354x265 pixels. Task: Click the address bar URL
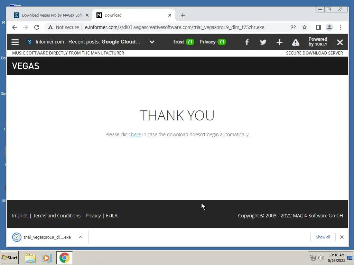[x=175, y=27]
